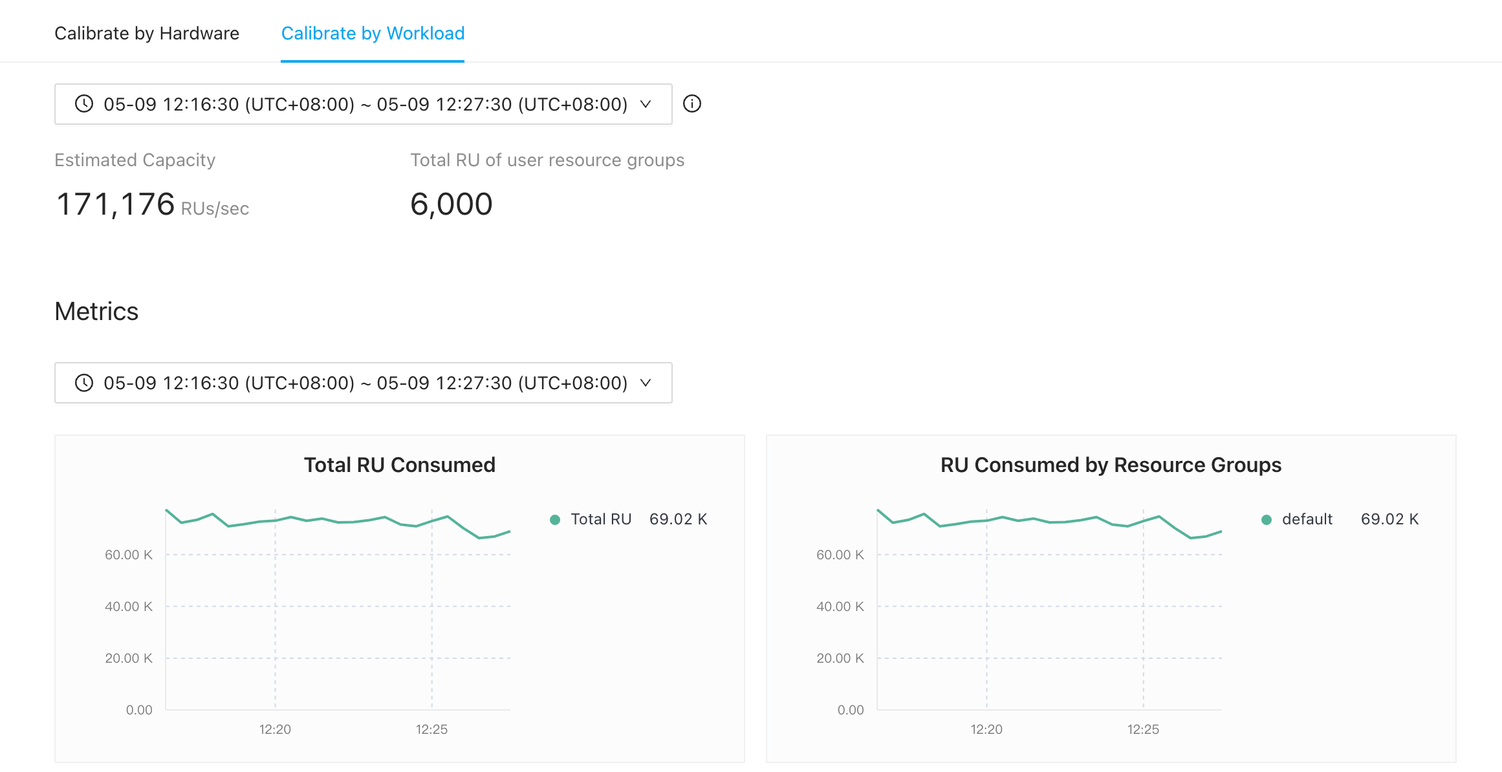
Task: Toggle Total RU series in legend
Action: click(x=601, y=519)
